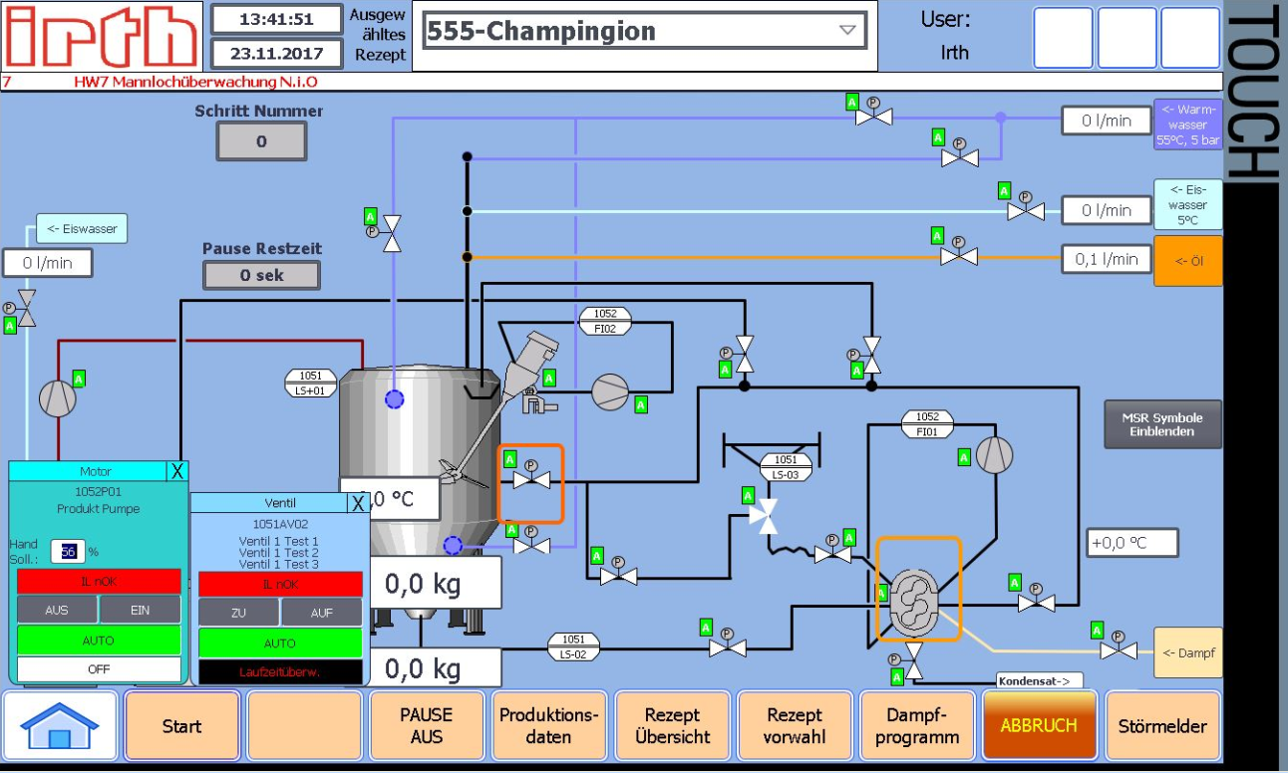
Task: Click the pump symbol beside FI01 tag
Action: click(994, 454)
